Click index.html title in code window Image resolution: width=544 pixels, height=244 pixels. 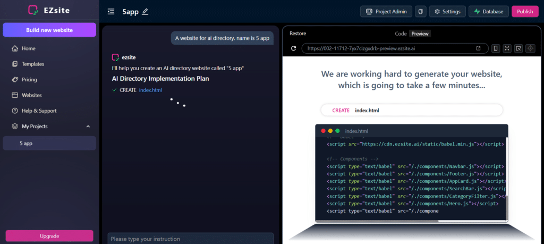click(x=356, y=131)
